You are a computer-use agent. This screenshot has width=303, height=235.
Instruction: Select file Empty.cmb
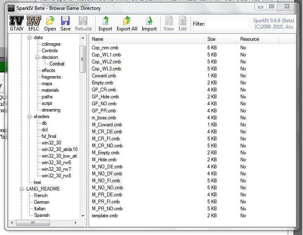click(102, 83)
